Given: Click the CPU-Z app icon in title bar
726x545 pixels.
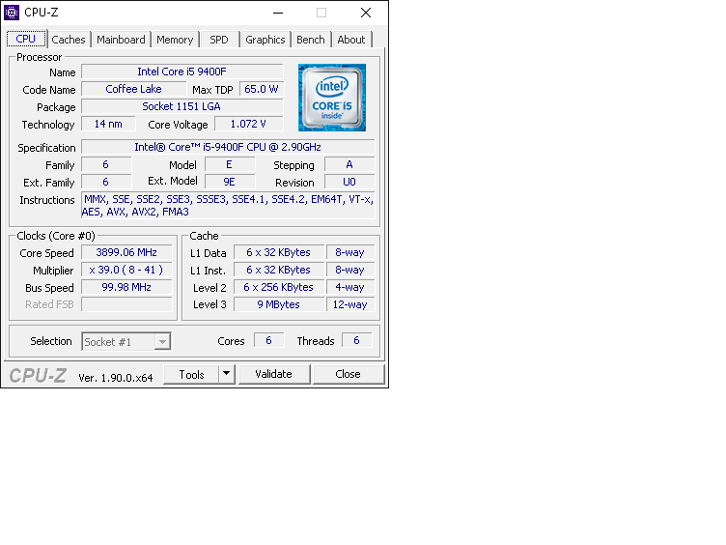Looking at the screenshot, I should tap(12, 13).
